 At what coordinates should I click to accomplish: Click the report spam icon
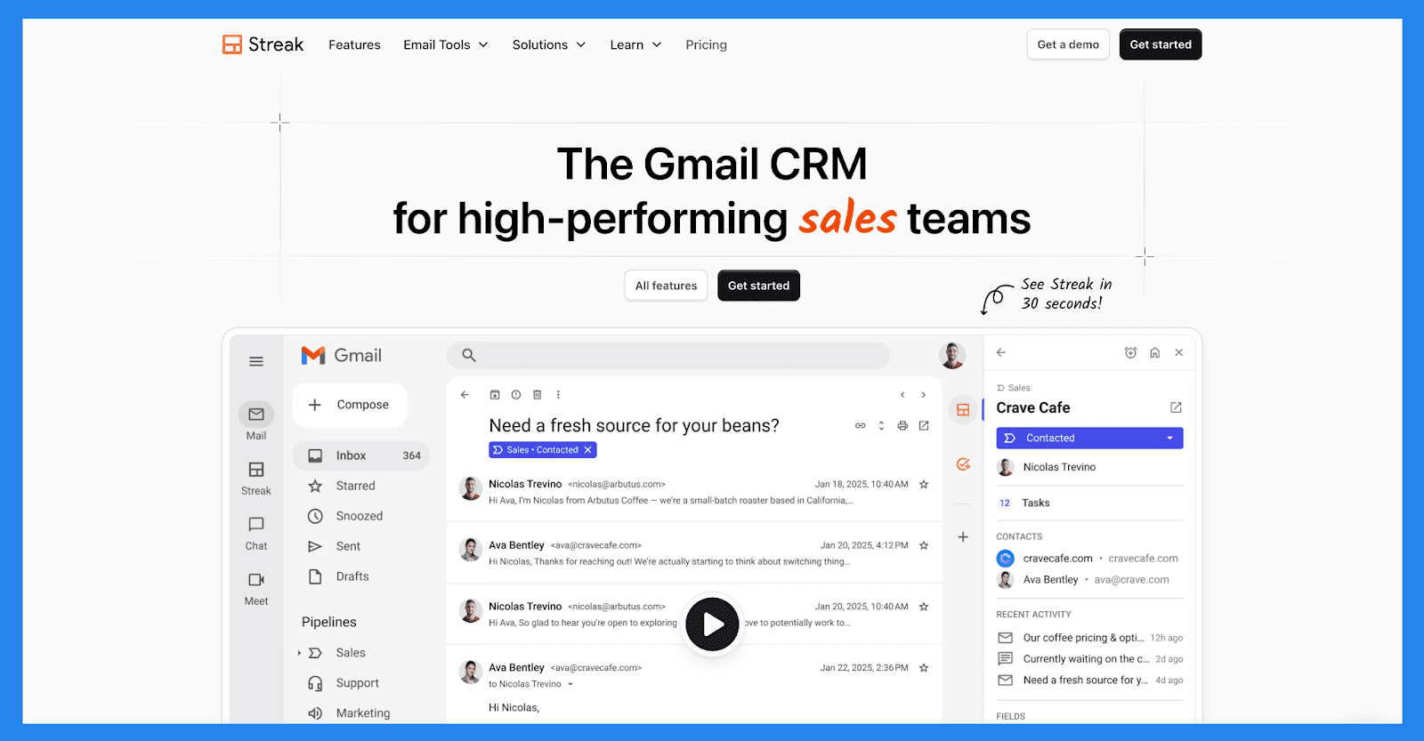516,395
